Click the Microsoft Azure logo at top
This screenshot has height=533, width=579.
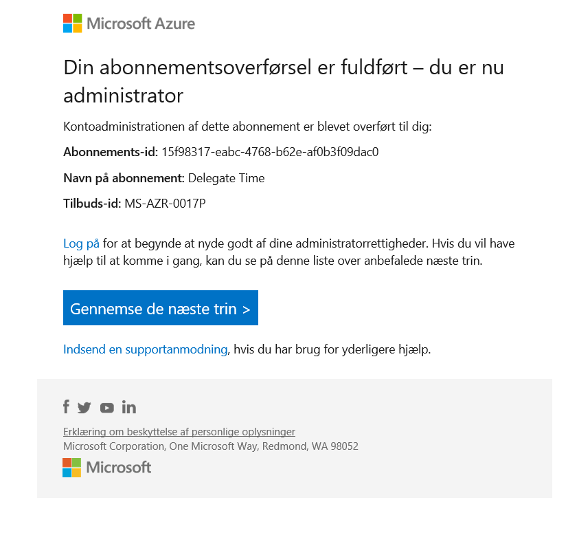click(x=129, y=23)
